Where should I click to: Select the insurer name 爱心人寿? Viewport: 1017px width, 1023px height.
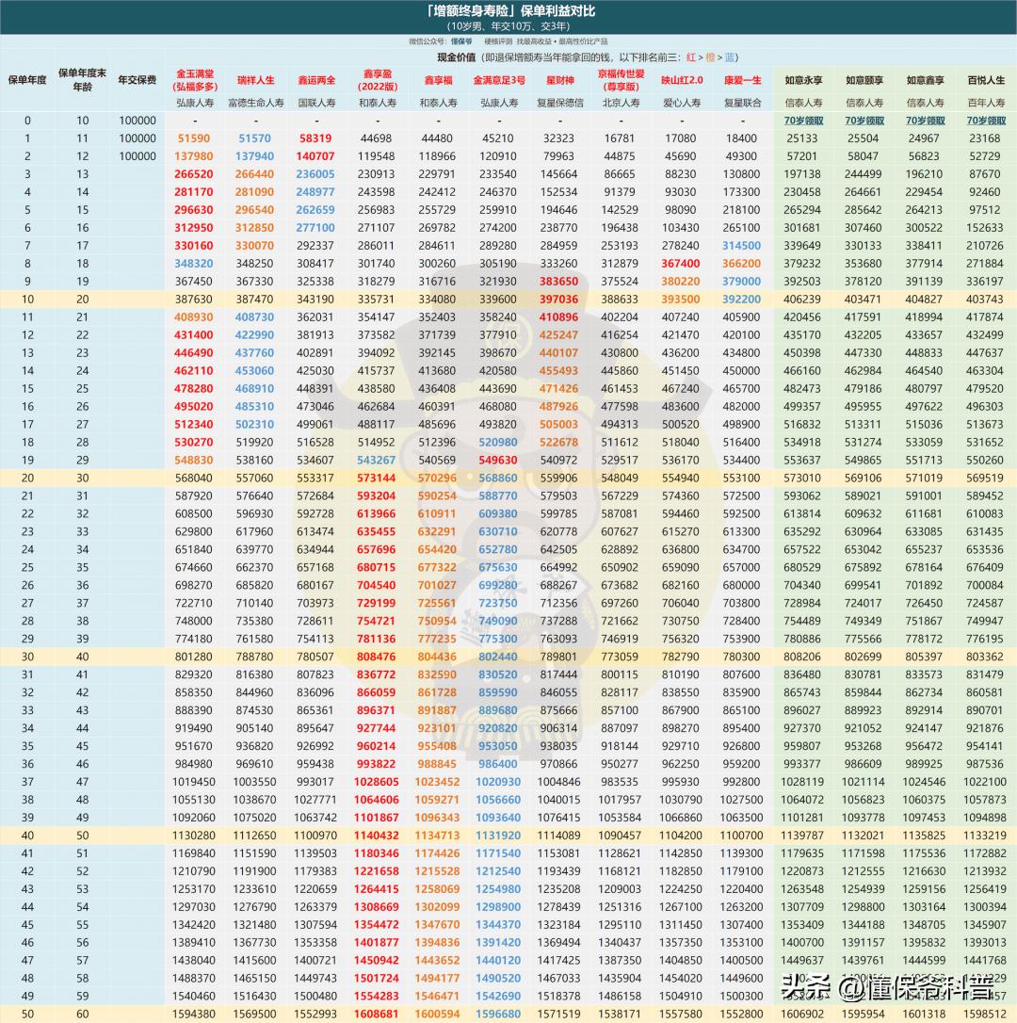coord(682,103)
